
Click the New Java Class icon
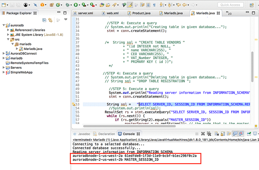[58, 5]
